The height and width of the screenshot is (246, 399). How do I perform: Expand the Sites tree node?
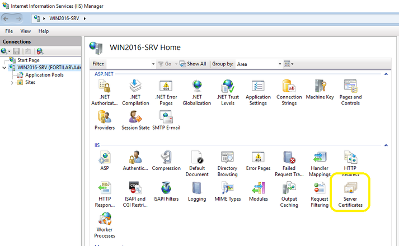tap(12, 83)
